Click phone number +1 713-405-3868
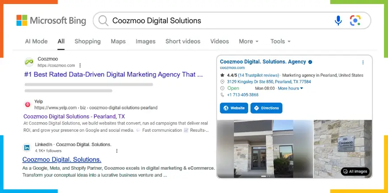 (x=243, y=95)
